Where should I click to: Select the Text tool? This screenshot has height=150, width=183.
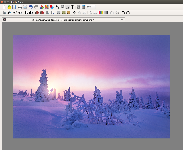tap(72, 7)
